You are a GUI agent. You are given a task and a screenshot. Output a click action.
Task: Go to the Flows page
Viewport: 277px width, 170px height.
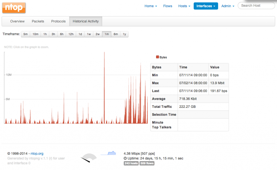click(168, 6)
